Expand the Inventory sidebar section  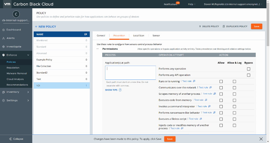point(28,92)
